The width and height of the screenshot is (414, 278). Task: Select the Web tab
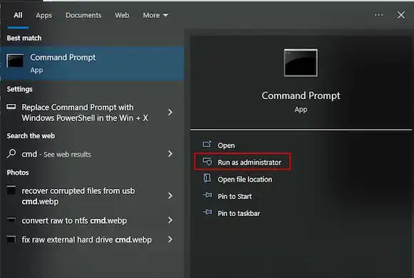pyautogui.click(x=122, y=15)
